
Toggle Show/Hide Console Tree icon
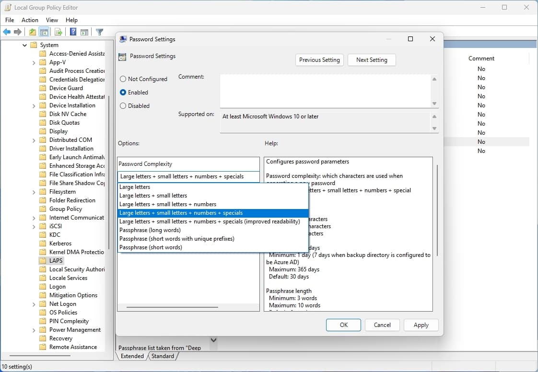[44, 32]
